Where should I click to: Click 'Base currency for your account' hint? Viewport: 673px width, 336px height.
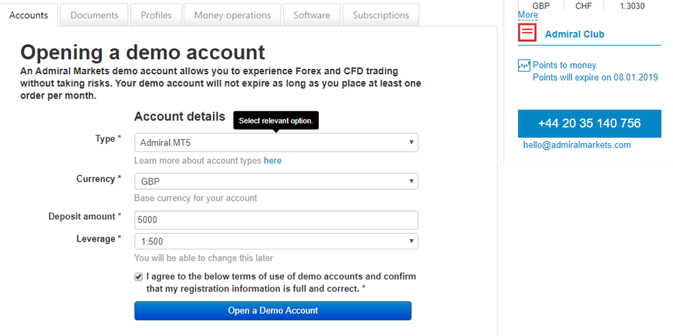pos(196,198)
